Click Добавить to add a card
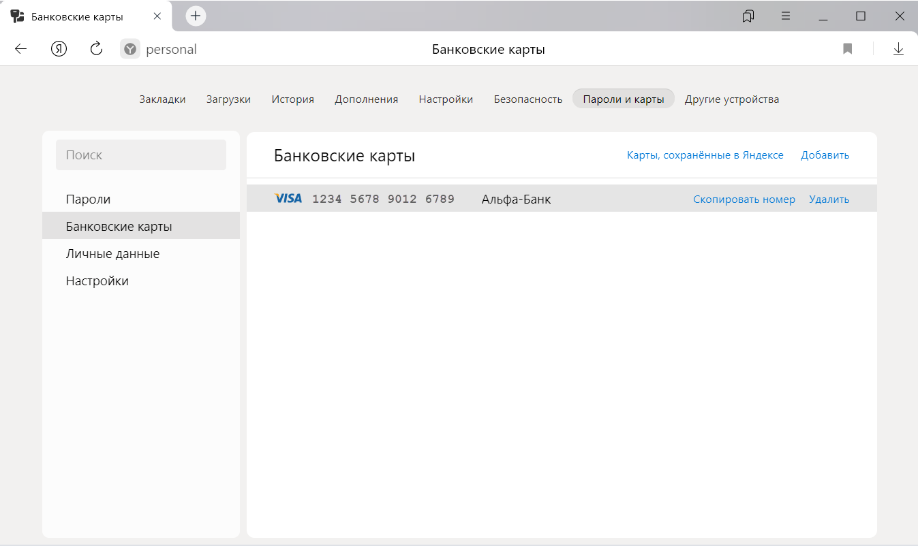Image resolution: width=918 pixels, height=546 pixels. (x=825, y=155)
